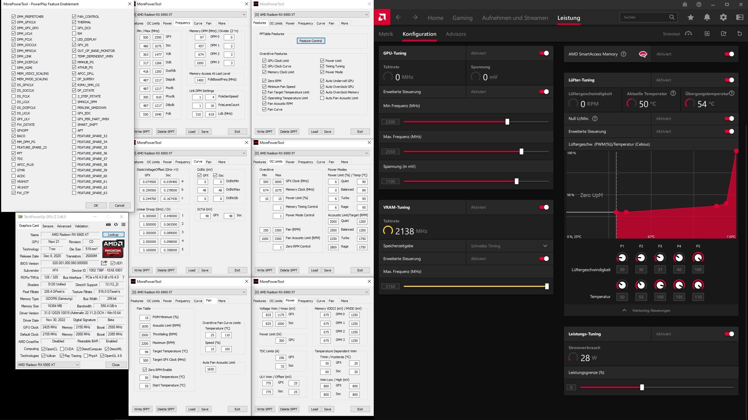Screen dimensions: 748x420
Task: Check the GFX_DCS feature checkbox
Action: click(74, 28)
